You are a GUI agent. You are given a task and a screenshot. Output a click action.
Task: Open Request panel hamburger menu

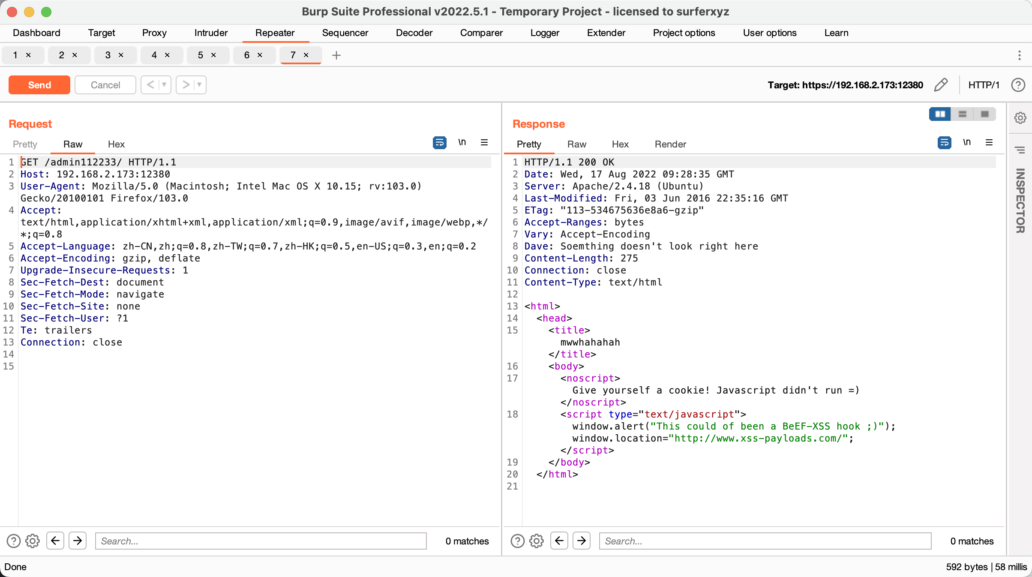pyautogui.click(x=484, y=142)
